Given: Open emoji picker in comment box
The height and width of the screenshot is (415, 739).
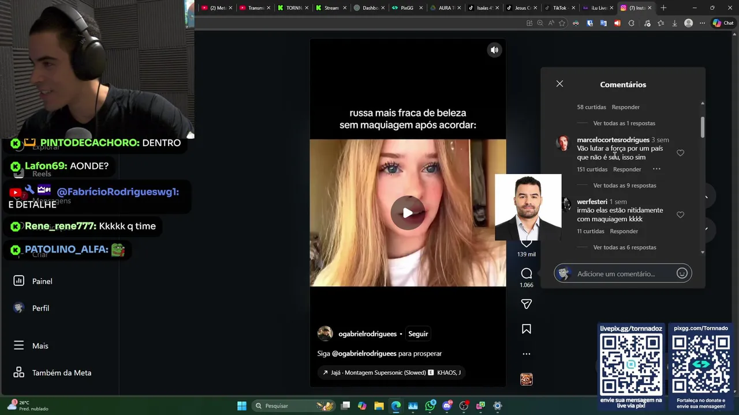Looking at the screenshot, I should coord(682,273).
